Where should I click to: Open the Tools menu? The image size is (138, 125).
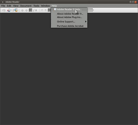[36, 6]
